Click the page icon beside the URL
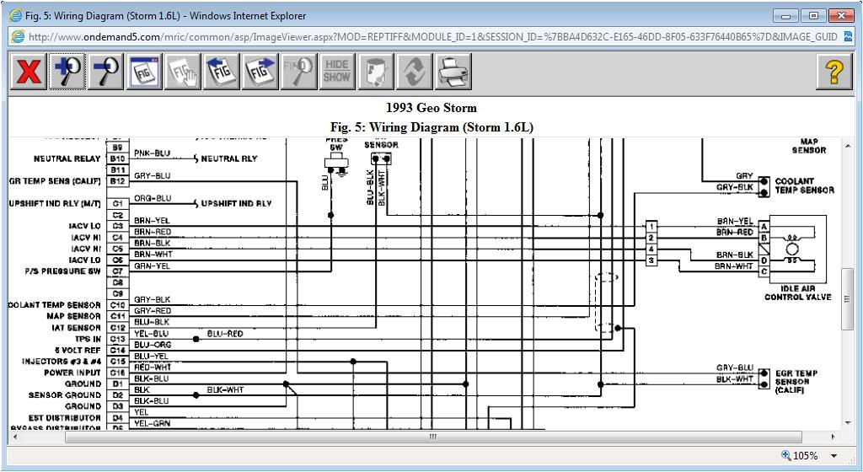Viewport: 863px width, 472px height. coord(19,37)
